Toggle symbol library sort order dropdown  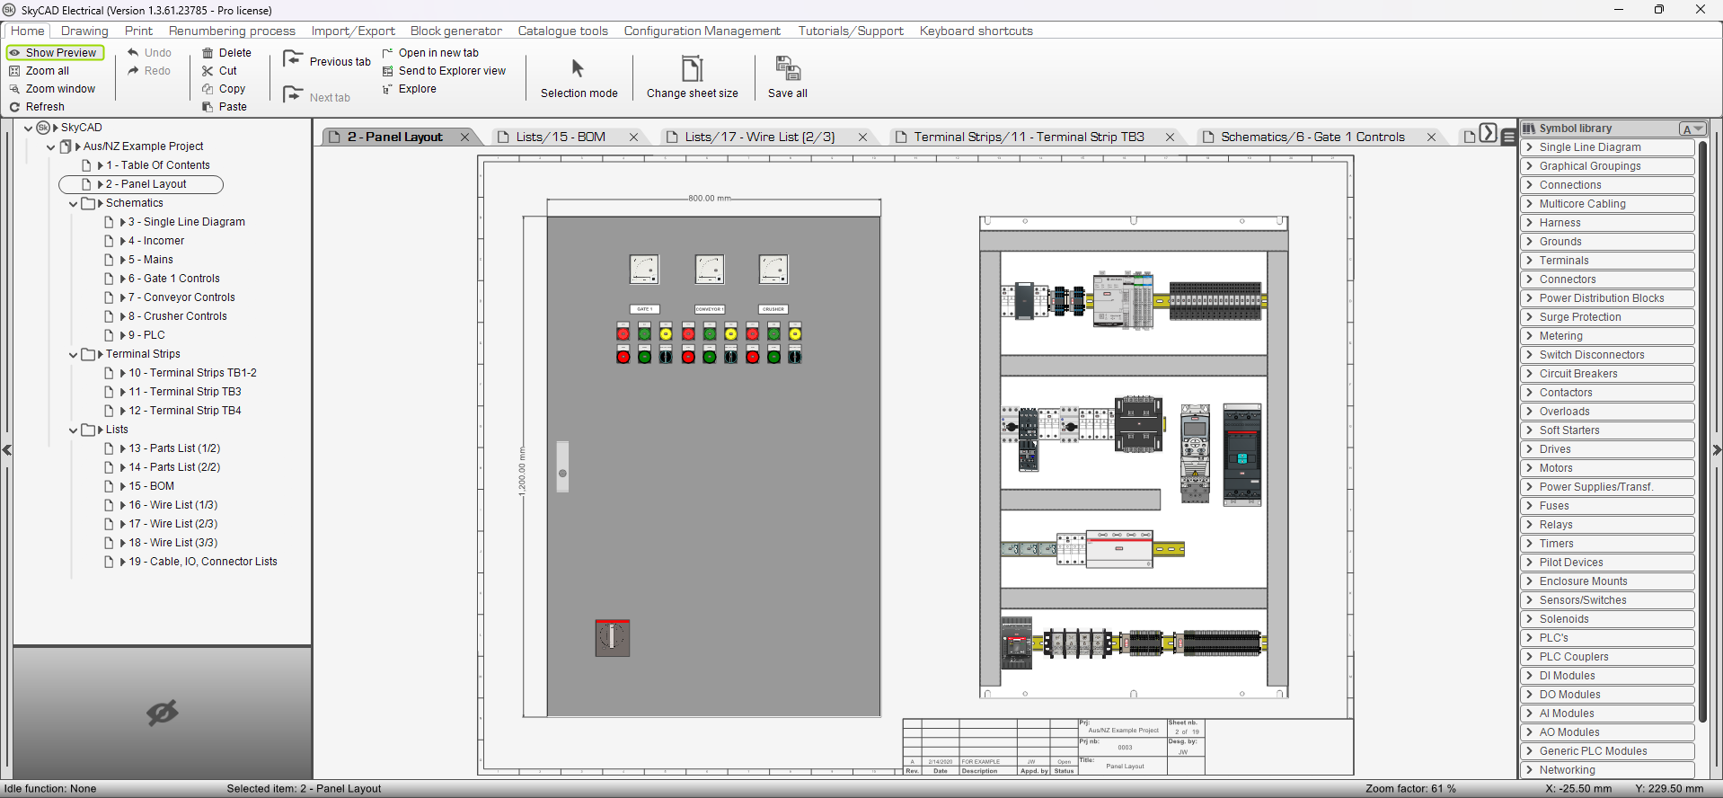tap(1692, 129)
